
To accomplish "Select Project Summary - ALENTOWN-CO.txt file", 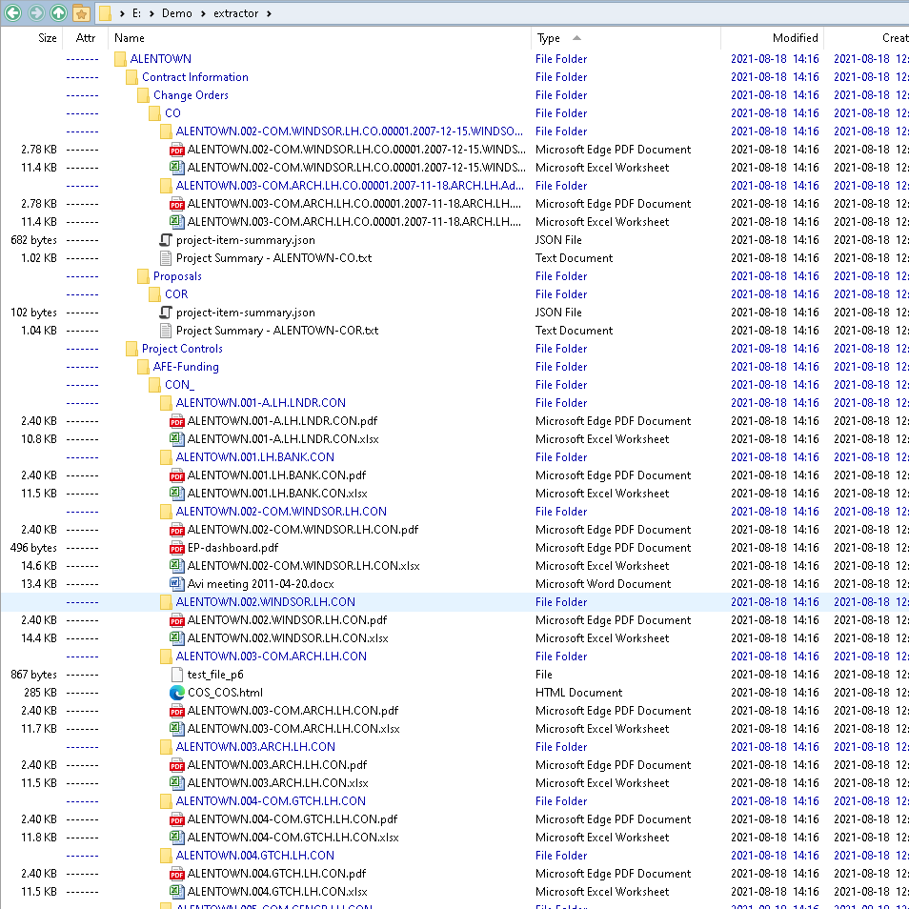I will [x=273, y=258].
